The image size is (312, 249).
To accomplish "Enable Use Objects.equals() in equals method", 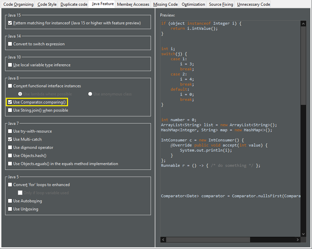I will pos(10,164).
